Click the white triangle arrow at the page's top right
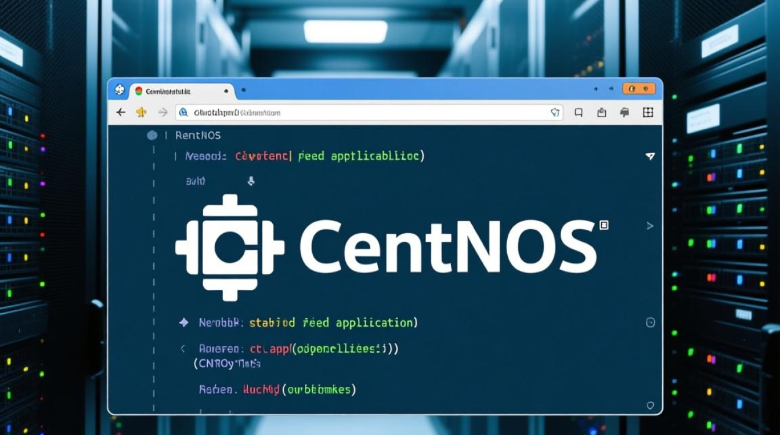The width and height of the screenshot is (780, 435). click(650, 156)
